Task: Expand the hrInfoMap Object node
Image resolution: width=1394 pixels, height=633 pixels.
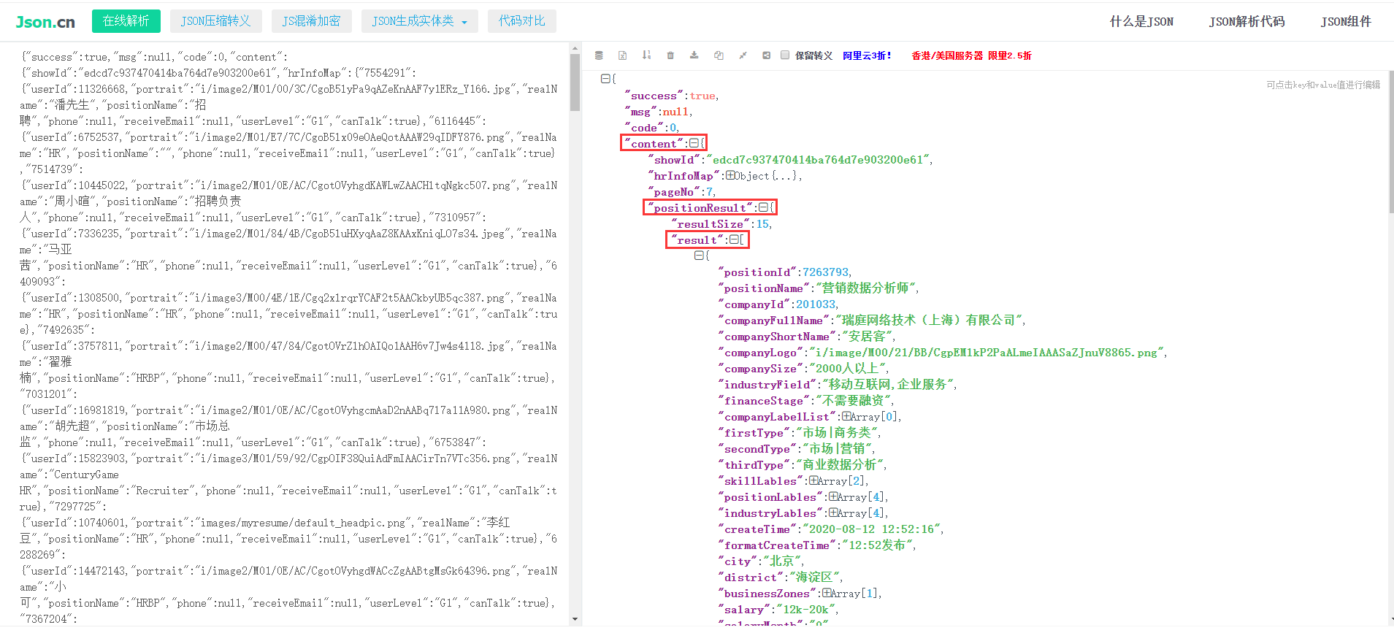Action: [x=730, y=175]
